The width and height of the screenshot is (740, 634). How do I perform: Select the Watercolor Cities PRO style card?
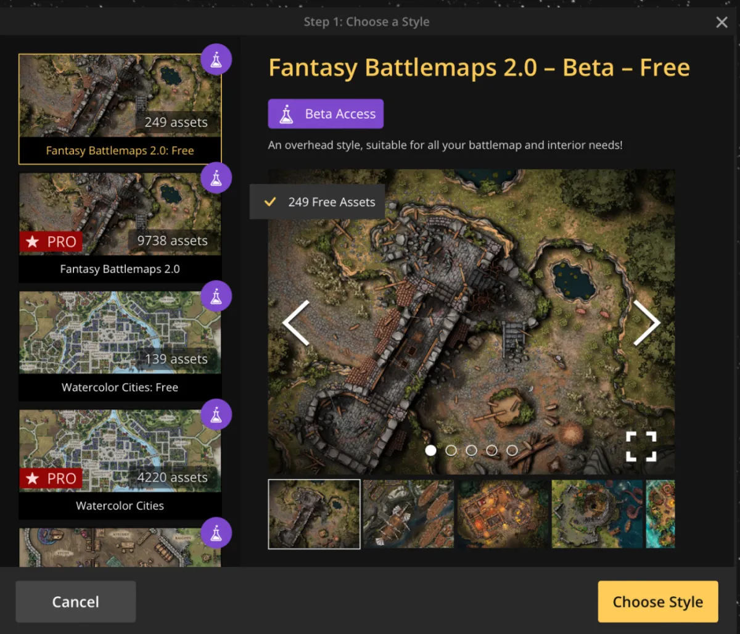tap(120, 464)
